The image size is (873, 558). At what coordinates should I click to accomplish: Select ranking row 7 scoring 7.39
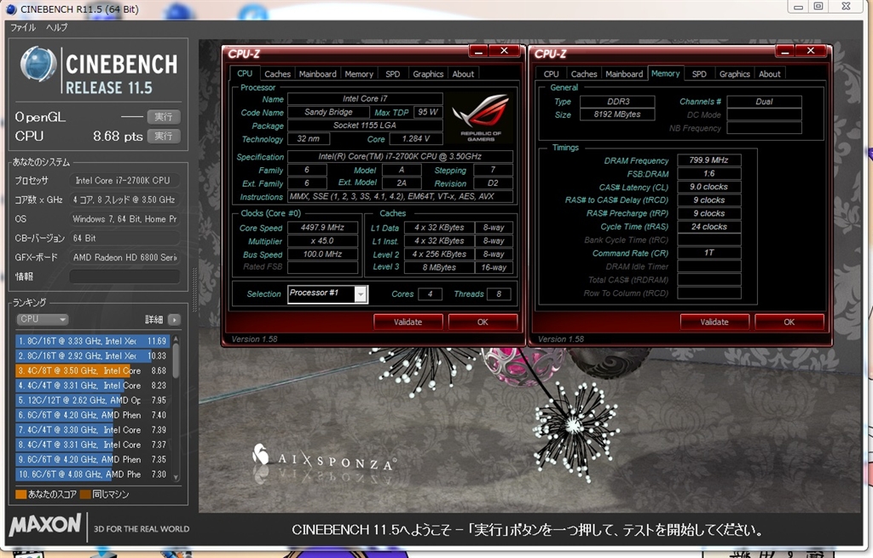[x=92, y=430]
